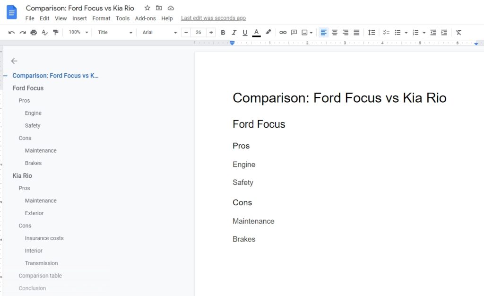Run spelling and grammar check

coord(45,33)
